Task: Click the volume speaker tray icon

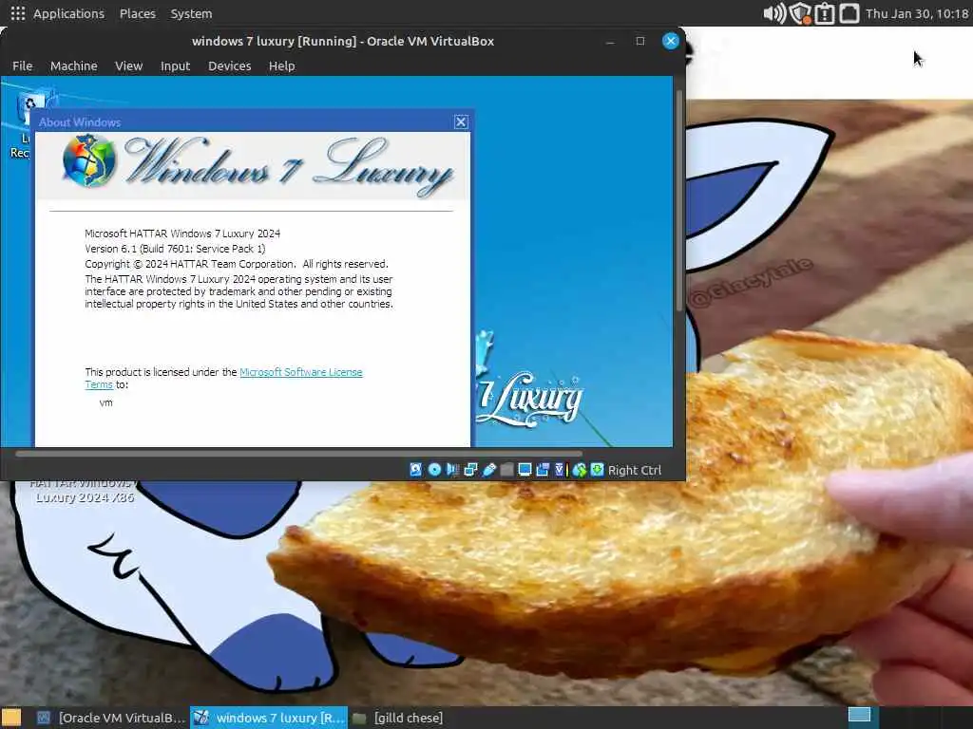Action: (x=773, y=13)
